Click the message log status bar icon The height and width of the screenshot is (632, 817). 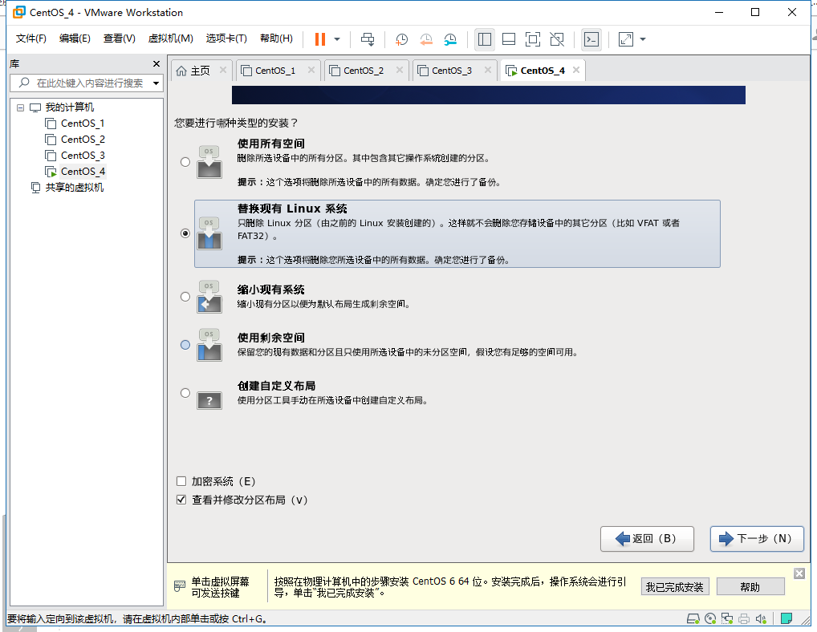[787, 618]
